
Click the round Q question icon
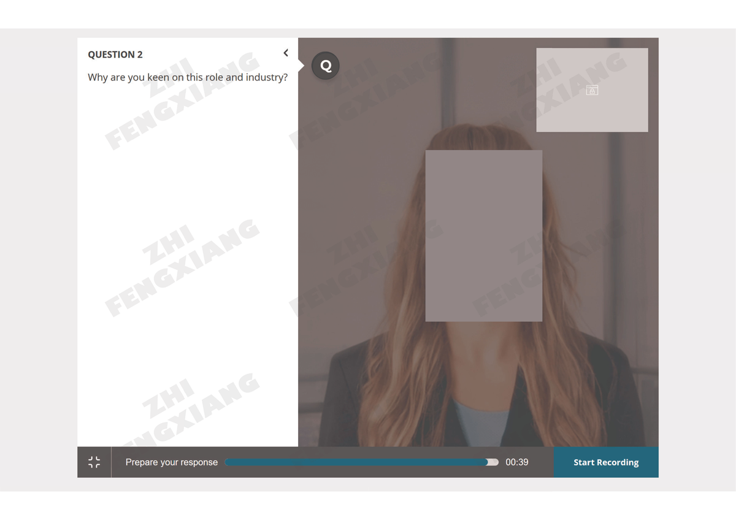click(326, 66)
